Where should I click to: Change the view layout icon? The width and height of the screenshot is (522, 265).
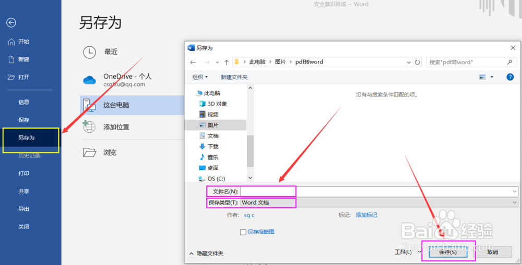pyautogui.click(x=482, y=77)
